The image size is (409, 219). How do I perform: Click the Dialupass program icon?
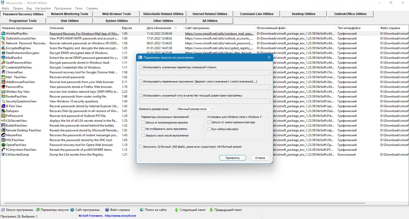3,111
